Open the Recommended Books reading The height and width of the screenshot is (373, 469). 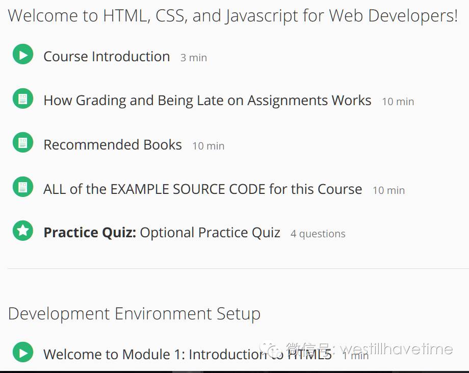pyautogui.click(x=113, y=145)
